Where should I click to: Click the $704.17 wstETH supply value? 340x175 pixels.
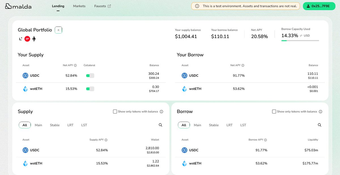click(x=154, y=91)
